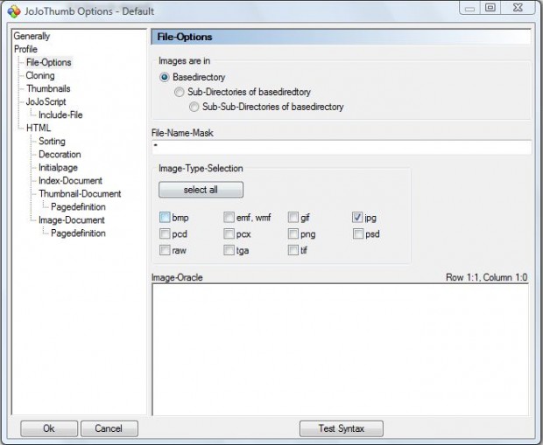The height and width of the screenshot is (445, 543).
Task: Click the File-Options header bar
Action: point(341,37)
